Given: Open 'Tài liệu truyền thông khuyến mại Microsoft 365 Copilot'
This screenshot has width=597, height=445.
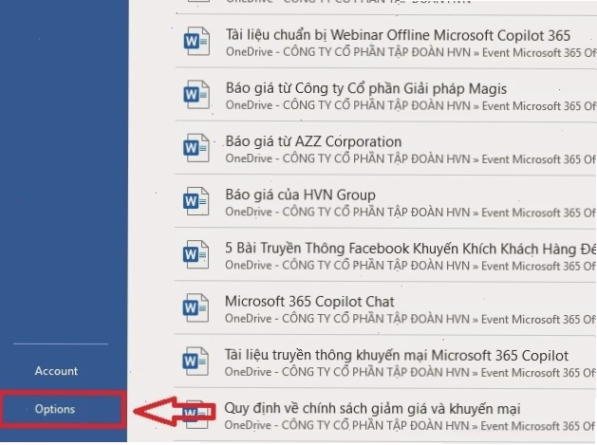Looking at the screenshot, I should [x=397, y=355].
